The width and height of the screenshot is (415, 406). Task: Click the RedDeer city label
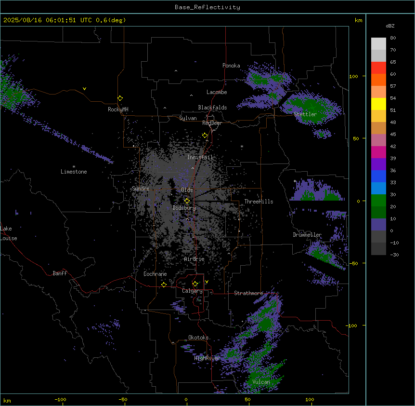(x=212, y=123)
